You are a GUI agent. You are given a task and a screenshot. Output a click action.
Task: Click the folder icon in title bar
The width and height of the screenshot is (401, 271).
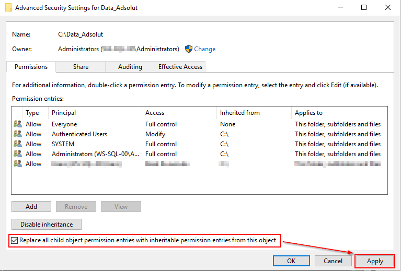[x=7, y=8]
